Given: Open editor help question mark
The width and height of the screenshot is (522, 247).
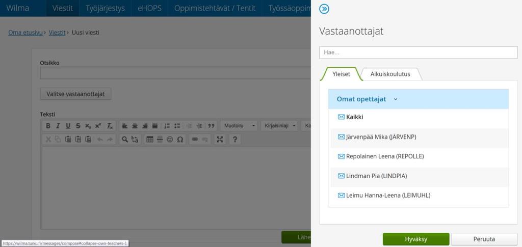Looking at the screenshot, I should (x=234, y=140).
